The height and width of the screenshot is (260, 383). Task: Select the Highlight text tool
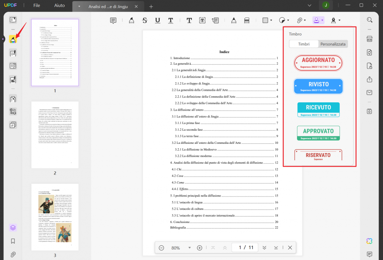point(131,20)
